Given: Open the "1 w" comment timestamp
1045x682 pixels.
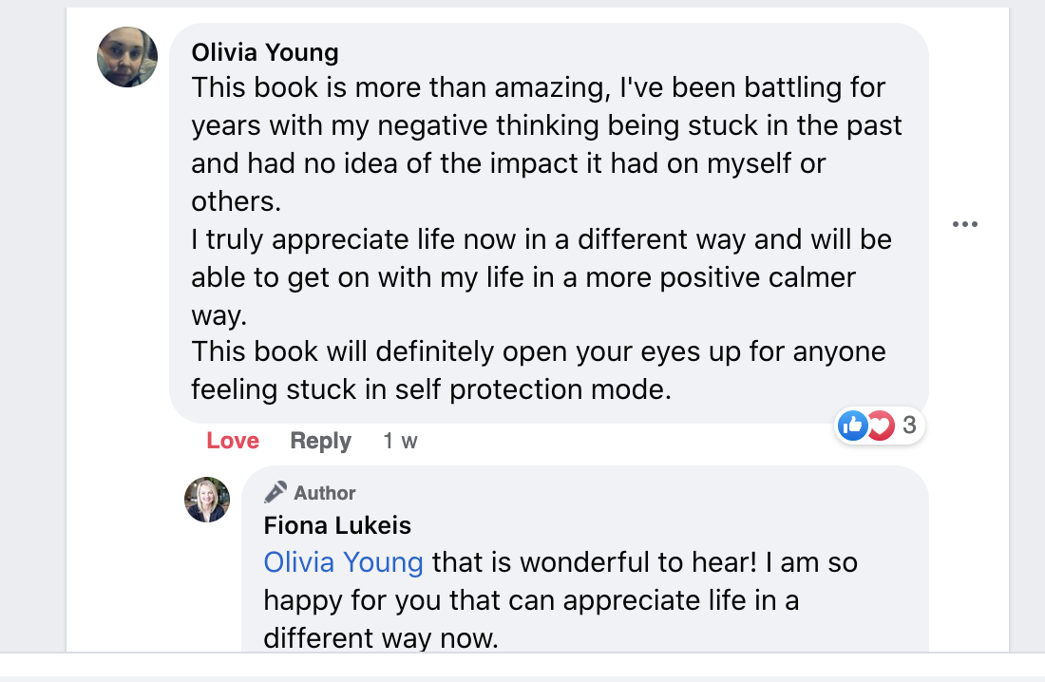Looking at the screenshot, I should tap(400, 441).
